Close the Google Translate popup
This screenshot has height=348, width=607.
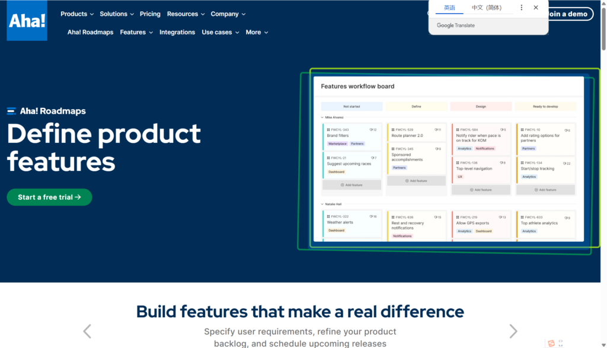click(x=536, y=8)
